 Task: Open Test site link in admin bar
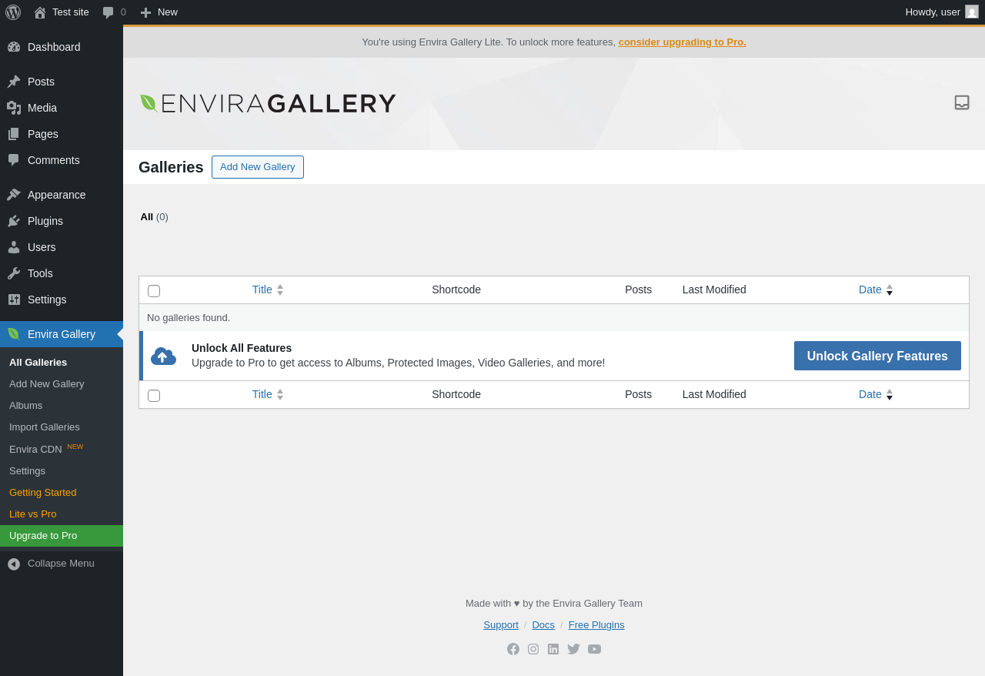pyautogui.click(x=62, y=12)
